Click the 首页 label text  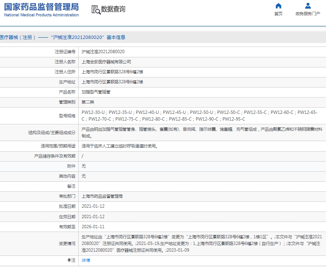[x=278, y=14]
